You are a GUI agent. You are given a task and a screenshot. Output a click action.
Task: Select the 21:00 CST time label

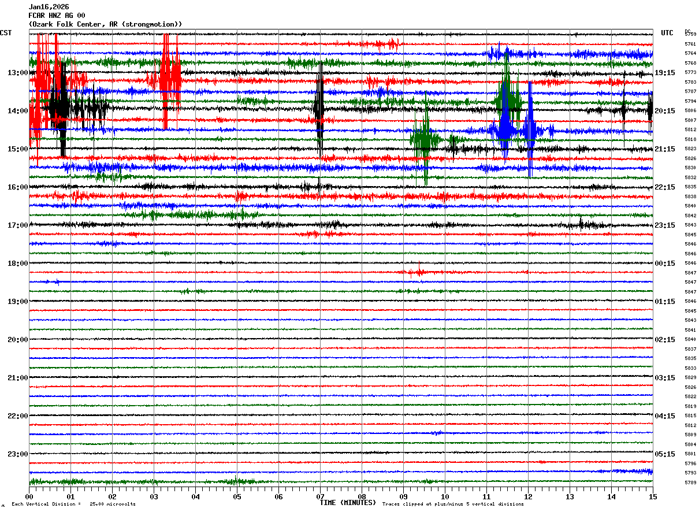[x=17, y=378]
